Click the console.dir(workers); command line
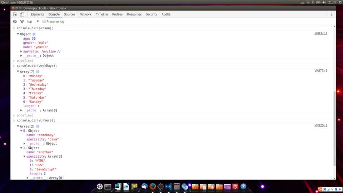This screenshot has width=343, height=193. click(36, 120)
